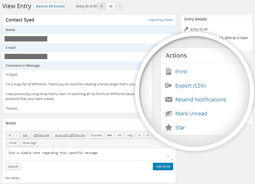Click the Print document icon
Screen dimensions: 255x184
(x=169, y=71)
